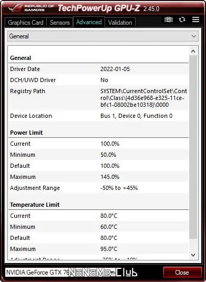Open the hamburger menu icon

[196, 19]
